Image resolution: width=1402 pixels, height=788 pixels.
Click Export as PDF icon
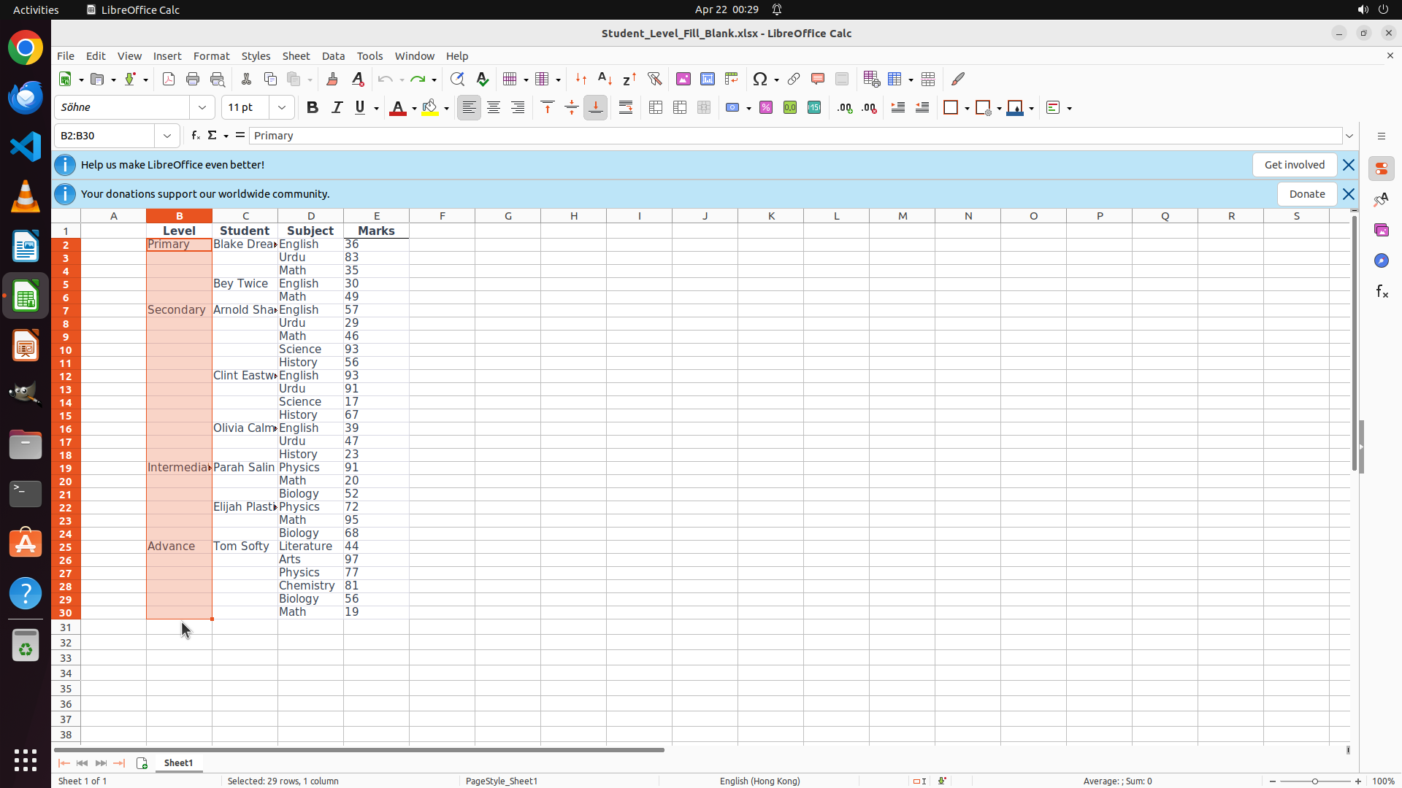pos(169,79)
